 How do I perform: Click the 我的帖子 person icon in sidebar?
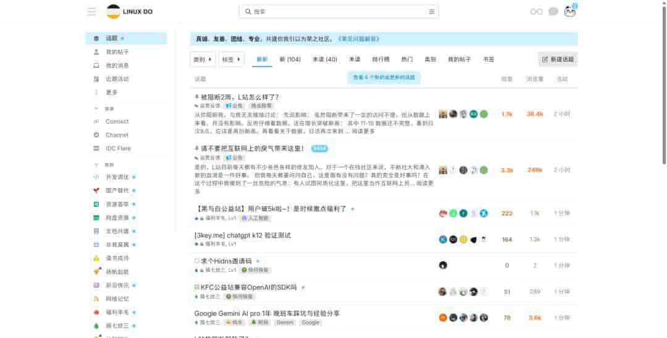96,52
